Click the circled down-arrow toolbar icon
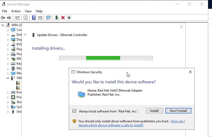This screenshot has height=137, width=212. (69, 18)
